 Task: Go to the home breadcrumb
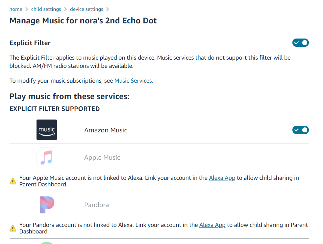click(16, 9)
